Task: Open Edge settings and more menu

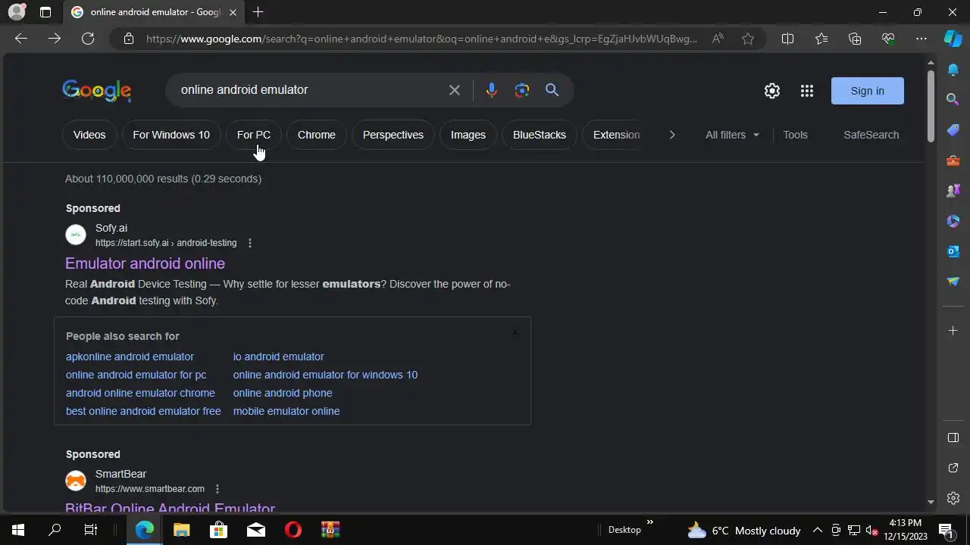Action: pos(921,39)
